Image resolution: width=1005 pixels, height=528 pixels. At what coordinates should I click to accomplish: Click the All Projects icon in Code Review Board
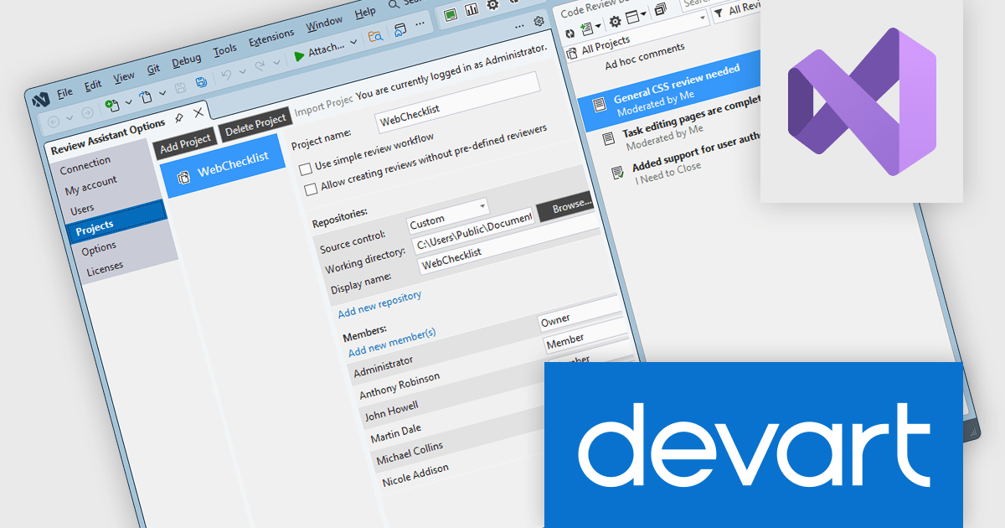(572, 54)
